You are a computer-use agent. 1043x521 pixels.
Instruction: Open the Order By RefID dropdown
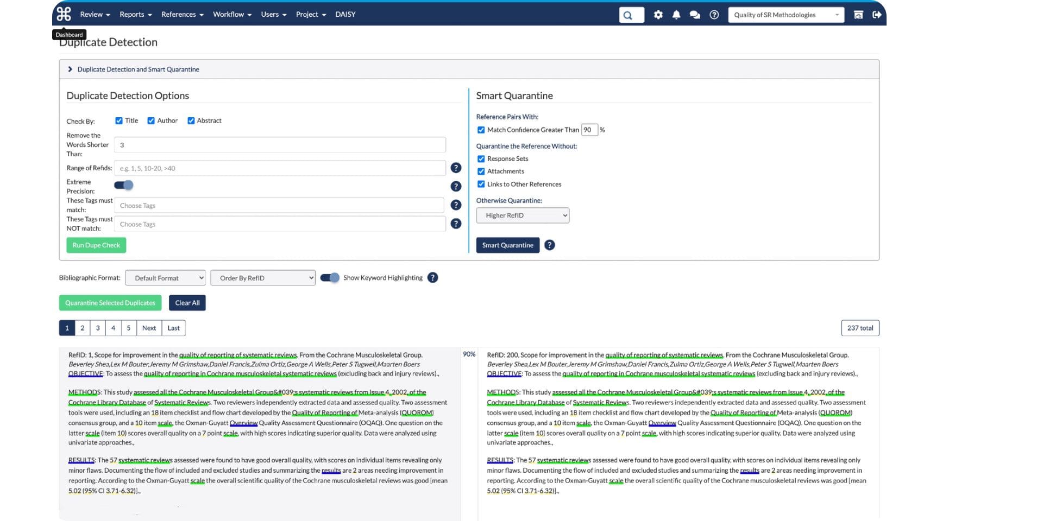[263, 278]
